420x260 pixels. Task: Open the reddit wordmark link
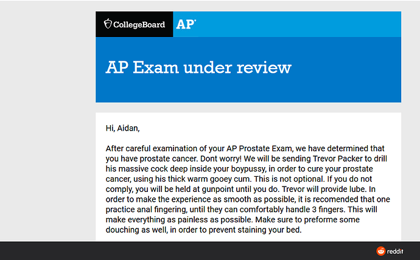click(x=395, y=251)
